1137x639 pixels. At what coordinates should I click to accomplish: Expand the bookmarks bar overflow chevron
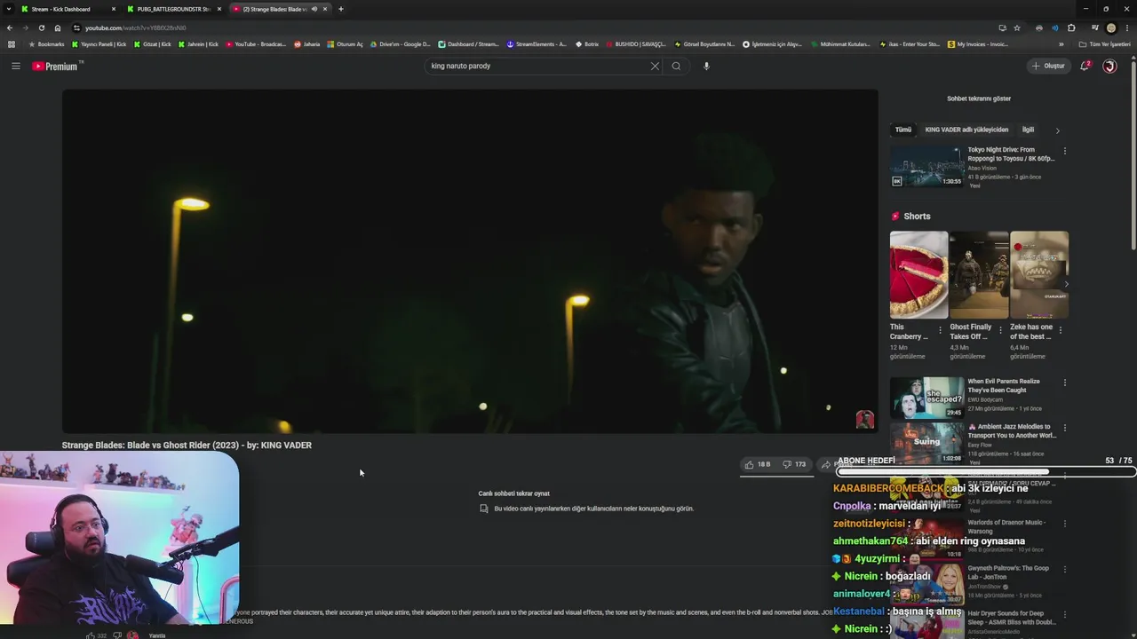[1061, 44]
